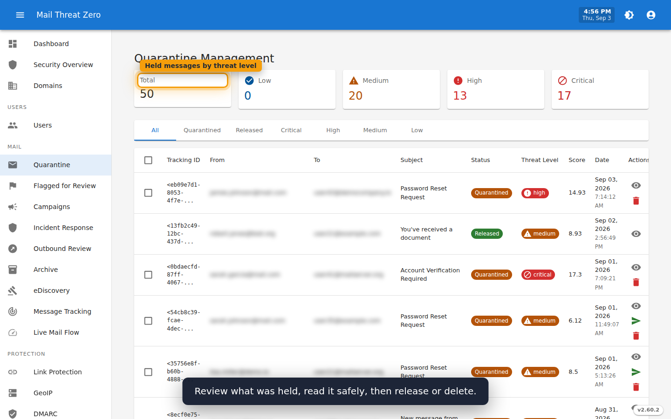Click the Mail Threat Zero title
The height and width of the screenshot is (419, 671).
(x=68, y=15)
